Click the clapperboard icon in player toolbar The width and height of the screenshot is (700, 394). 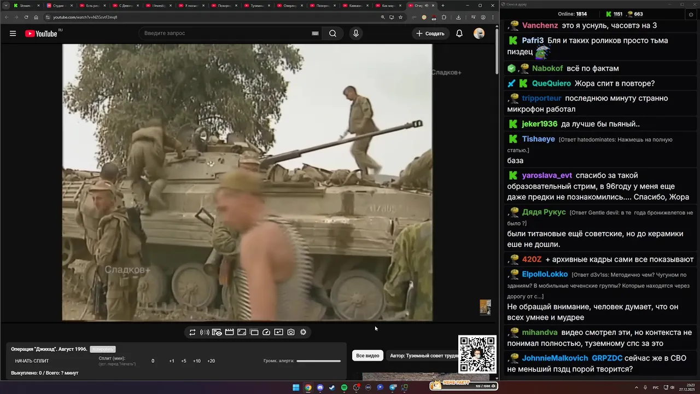tap(229, 332)
